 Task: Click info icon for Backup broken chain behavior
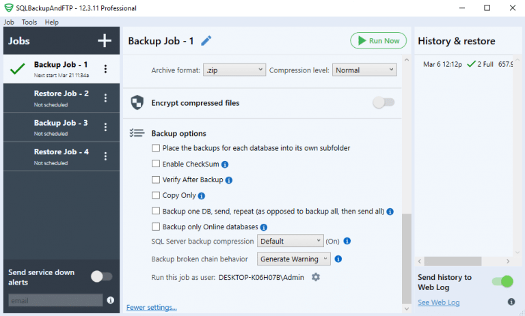[338, 259]
